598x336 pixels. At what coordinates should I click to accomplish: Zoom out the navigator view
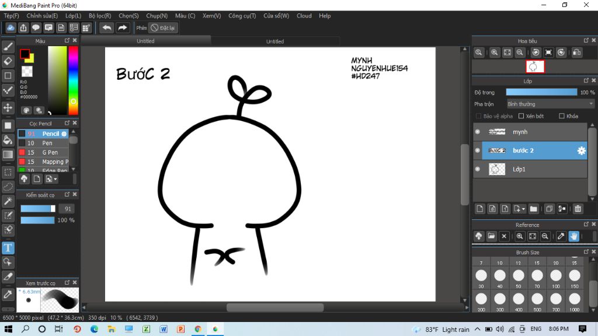[519, 52]
